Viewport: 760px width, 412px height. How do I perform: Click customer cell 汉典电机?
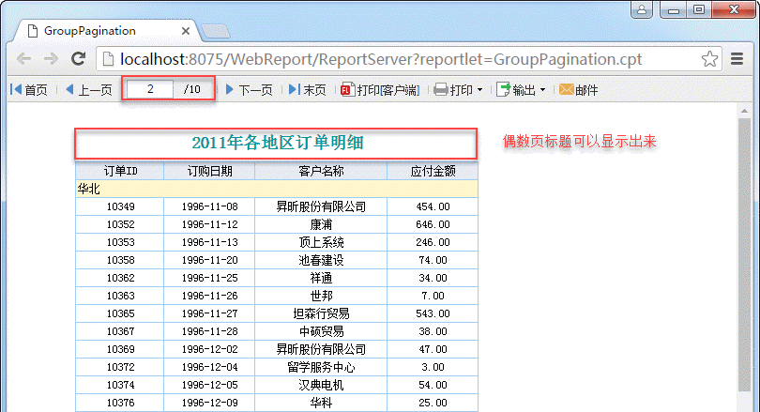point(321,386)
